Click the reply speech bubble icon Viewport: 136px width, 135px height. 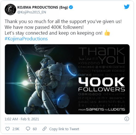click(x=28, y=129)
